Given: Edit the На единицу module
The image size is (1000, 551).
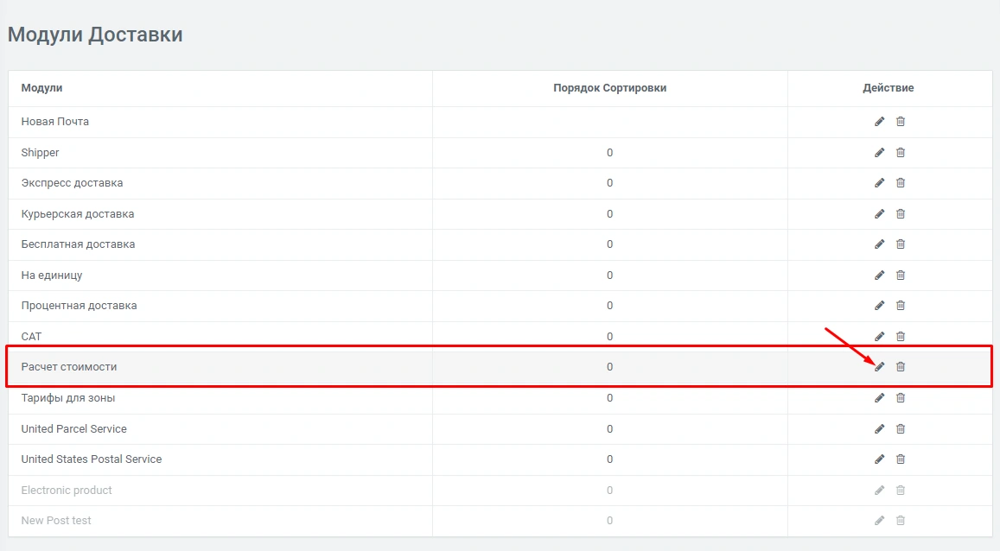Looking at the screenshot, I should tap(879, 275).
